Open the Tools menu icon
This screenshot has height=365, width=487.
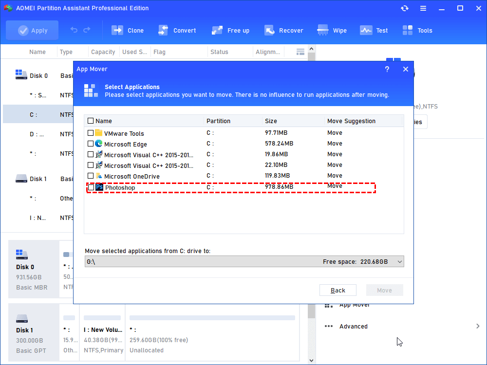coord(408,30)
